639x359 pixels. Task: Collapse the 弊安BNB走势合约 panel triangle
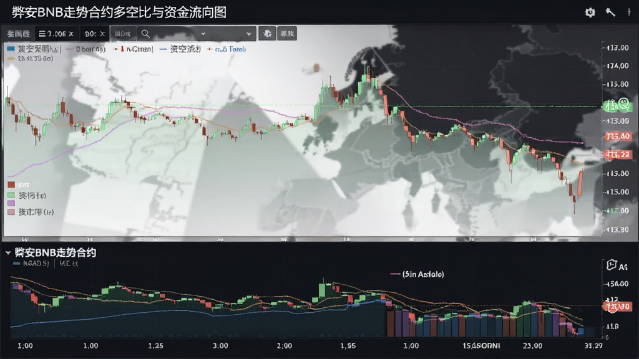click(7, 253)
